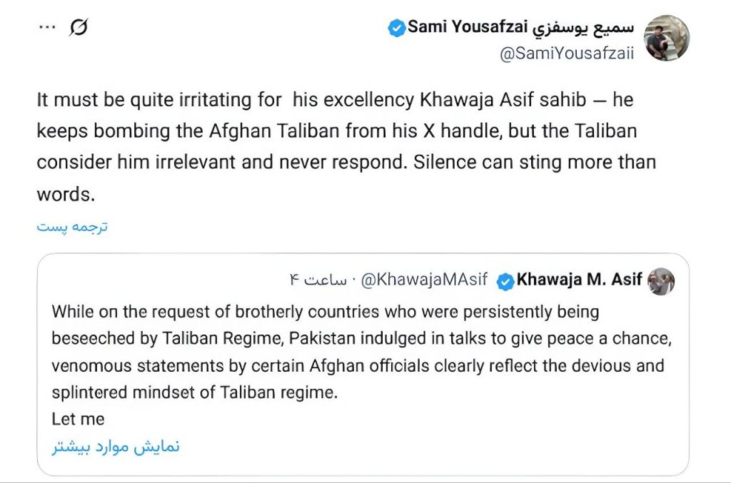Screen dimensions: 731x483
Task: Click the truncated "Let me" line in quote
Action: coord(78,419)
